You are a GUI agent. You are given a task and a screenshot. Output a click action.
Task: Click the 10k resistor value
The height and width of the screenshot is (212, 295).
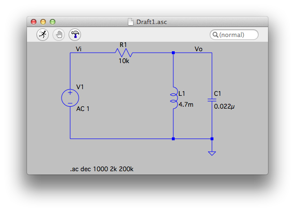click(x=123, y=61)
